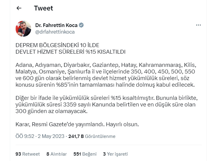Viewport: 207px width, 161px height.
Task: Go back using the left arrow
Action: click(x=19, y=8)
